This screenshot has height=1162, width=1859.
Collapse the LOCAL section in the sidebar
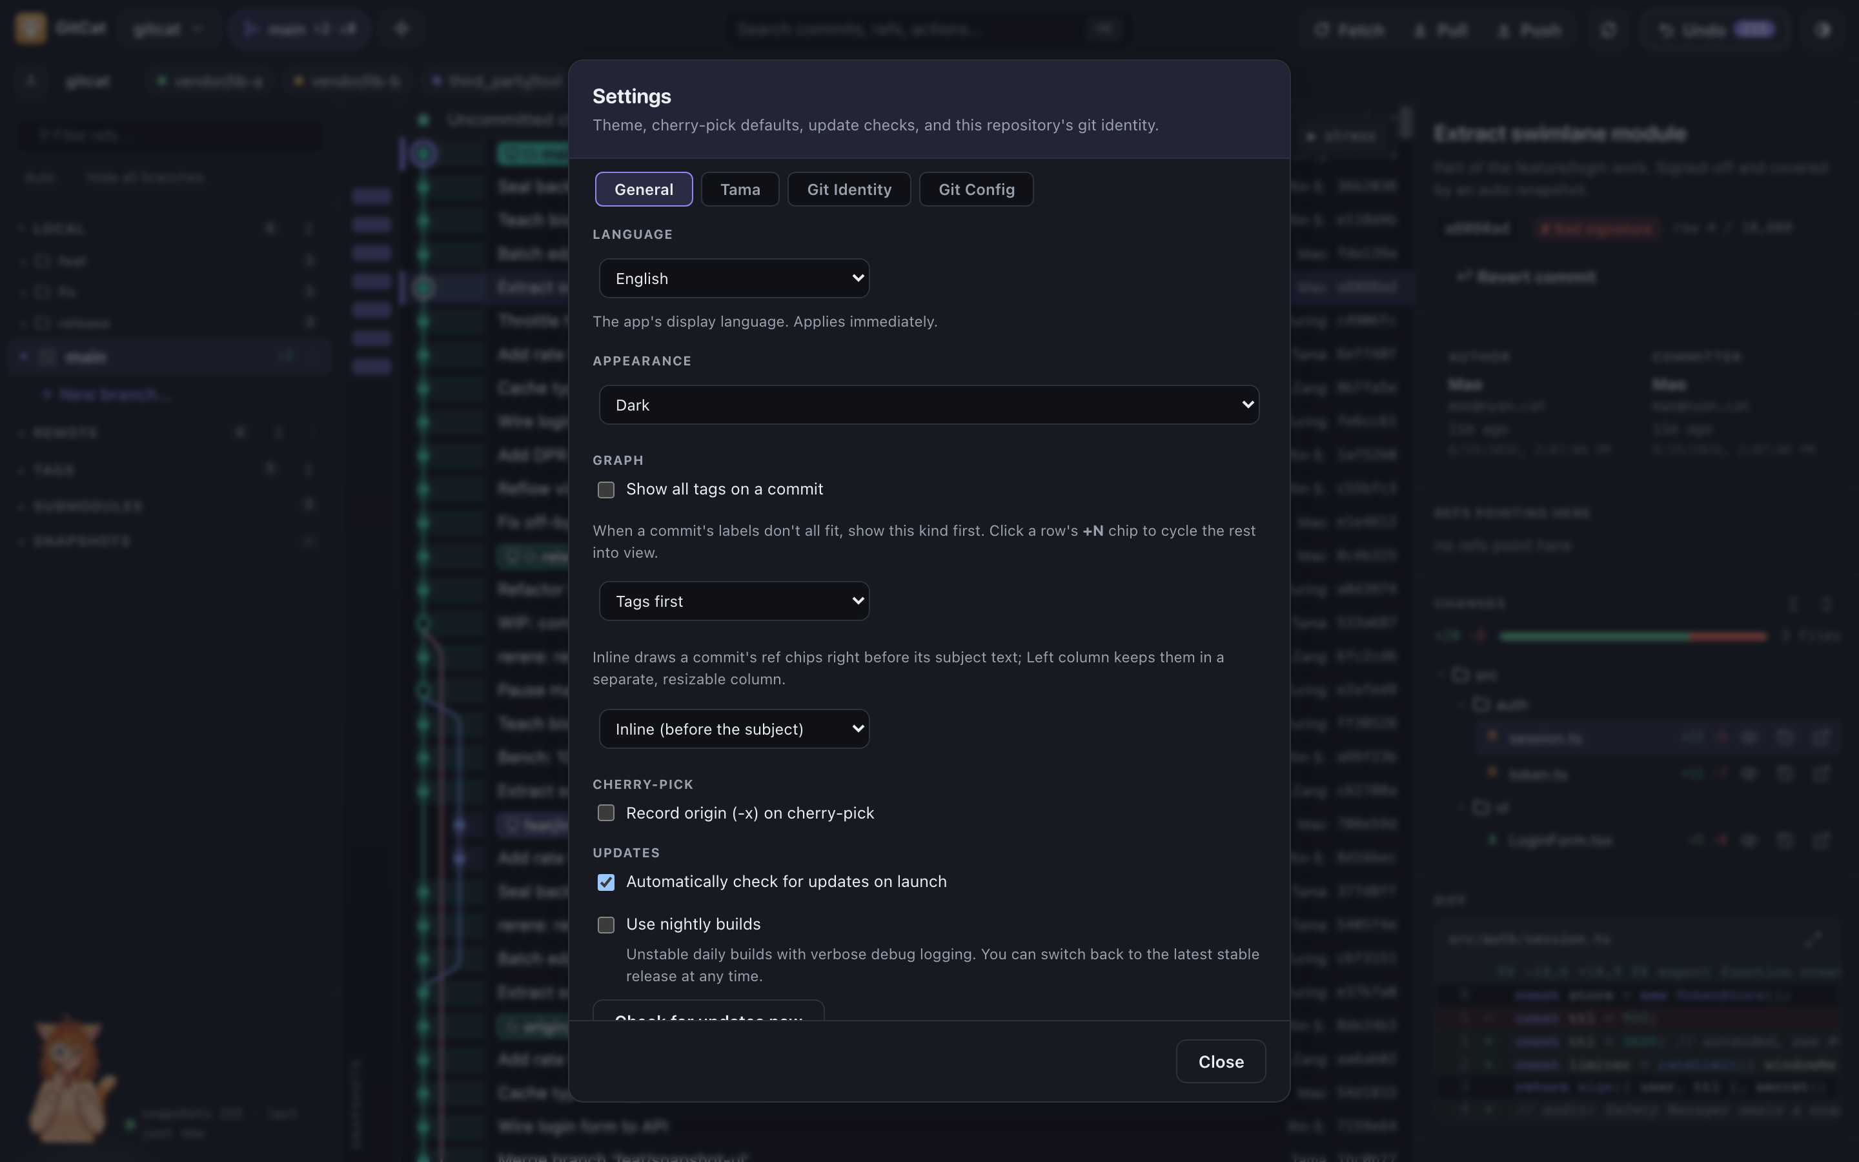58,229
